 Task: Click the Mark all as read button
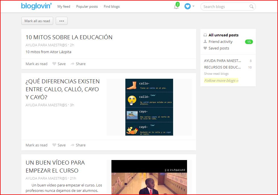pos(37,20)
